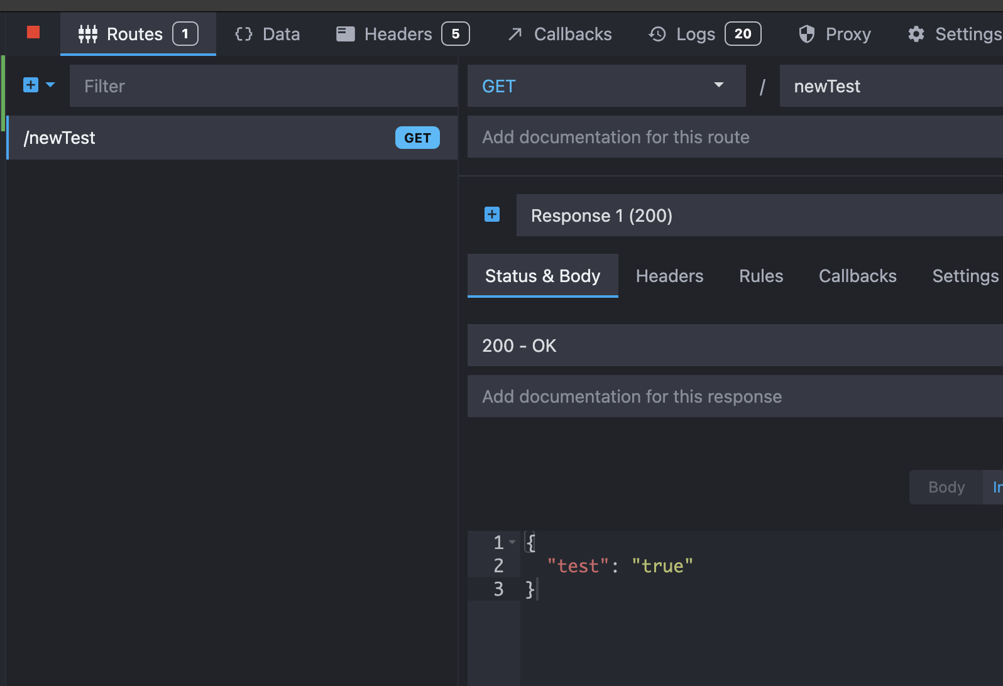Click the Routes icon
The width and height of the screenshot is (1003, 686).
(x=88, y=34)
